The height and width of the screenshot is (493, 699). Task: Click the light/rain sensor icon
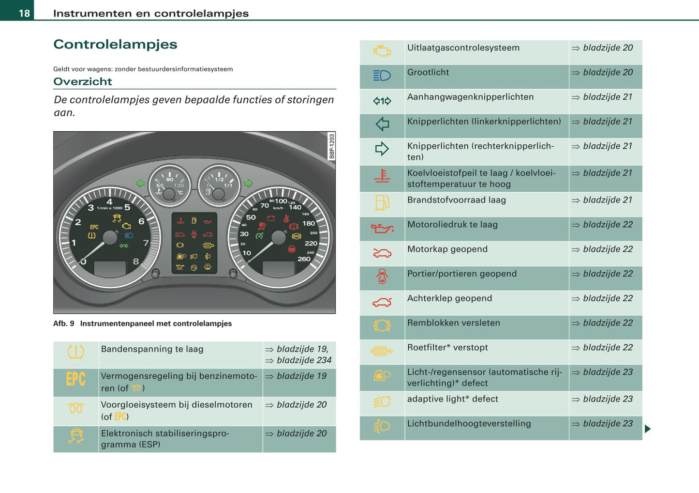click(x=382, y=375)
